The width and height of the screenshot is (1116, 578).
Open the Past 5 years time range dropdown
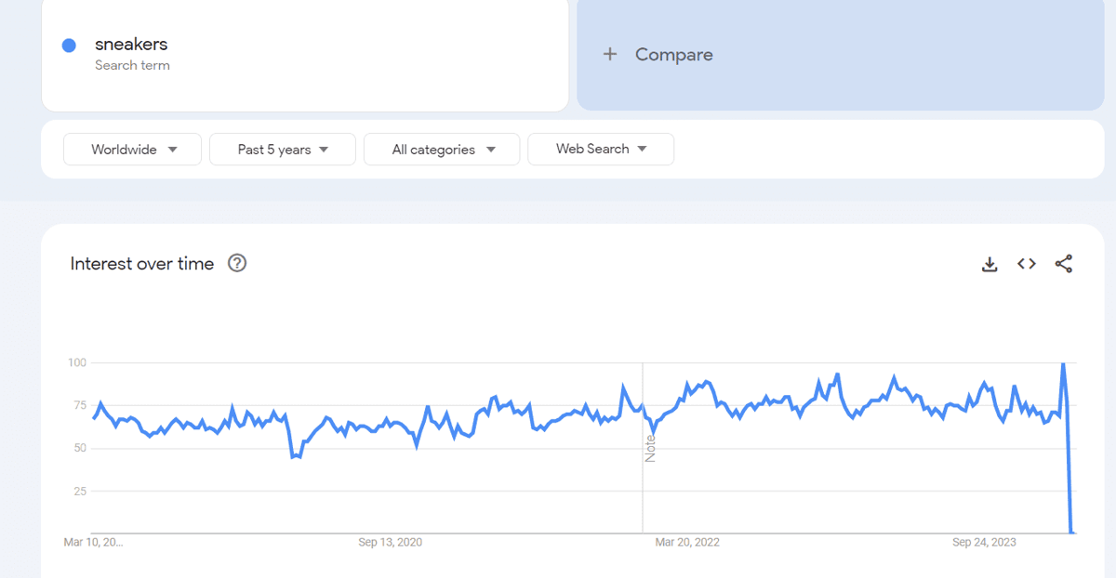[x=283, y=150]
